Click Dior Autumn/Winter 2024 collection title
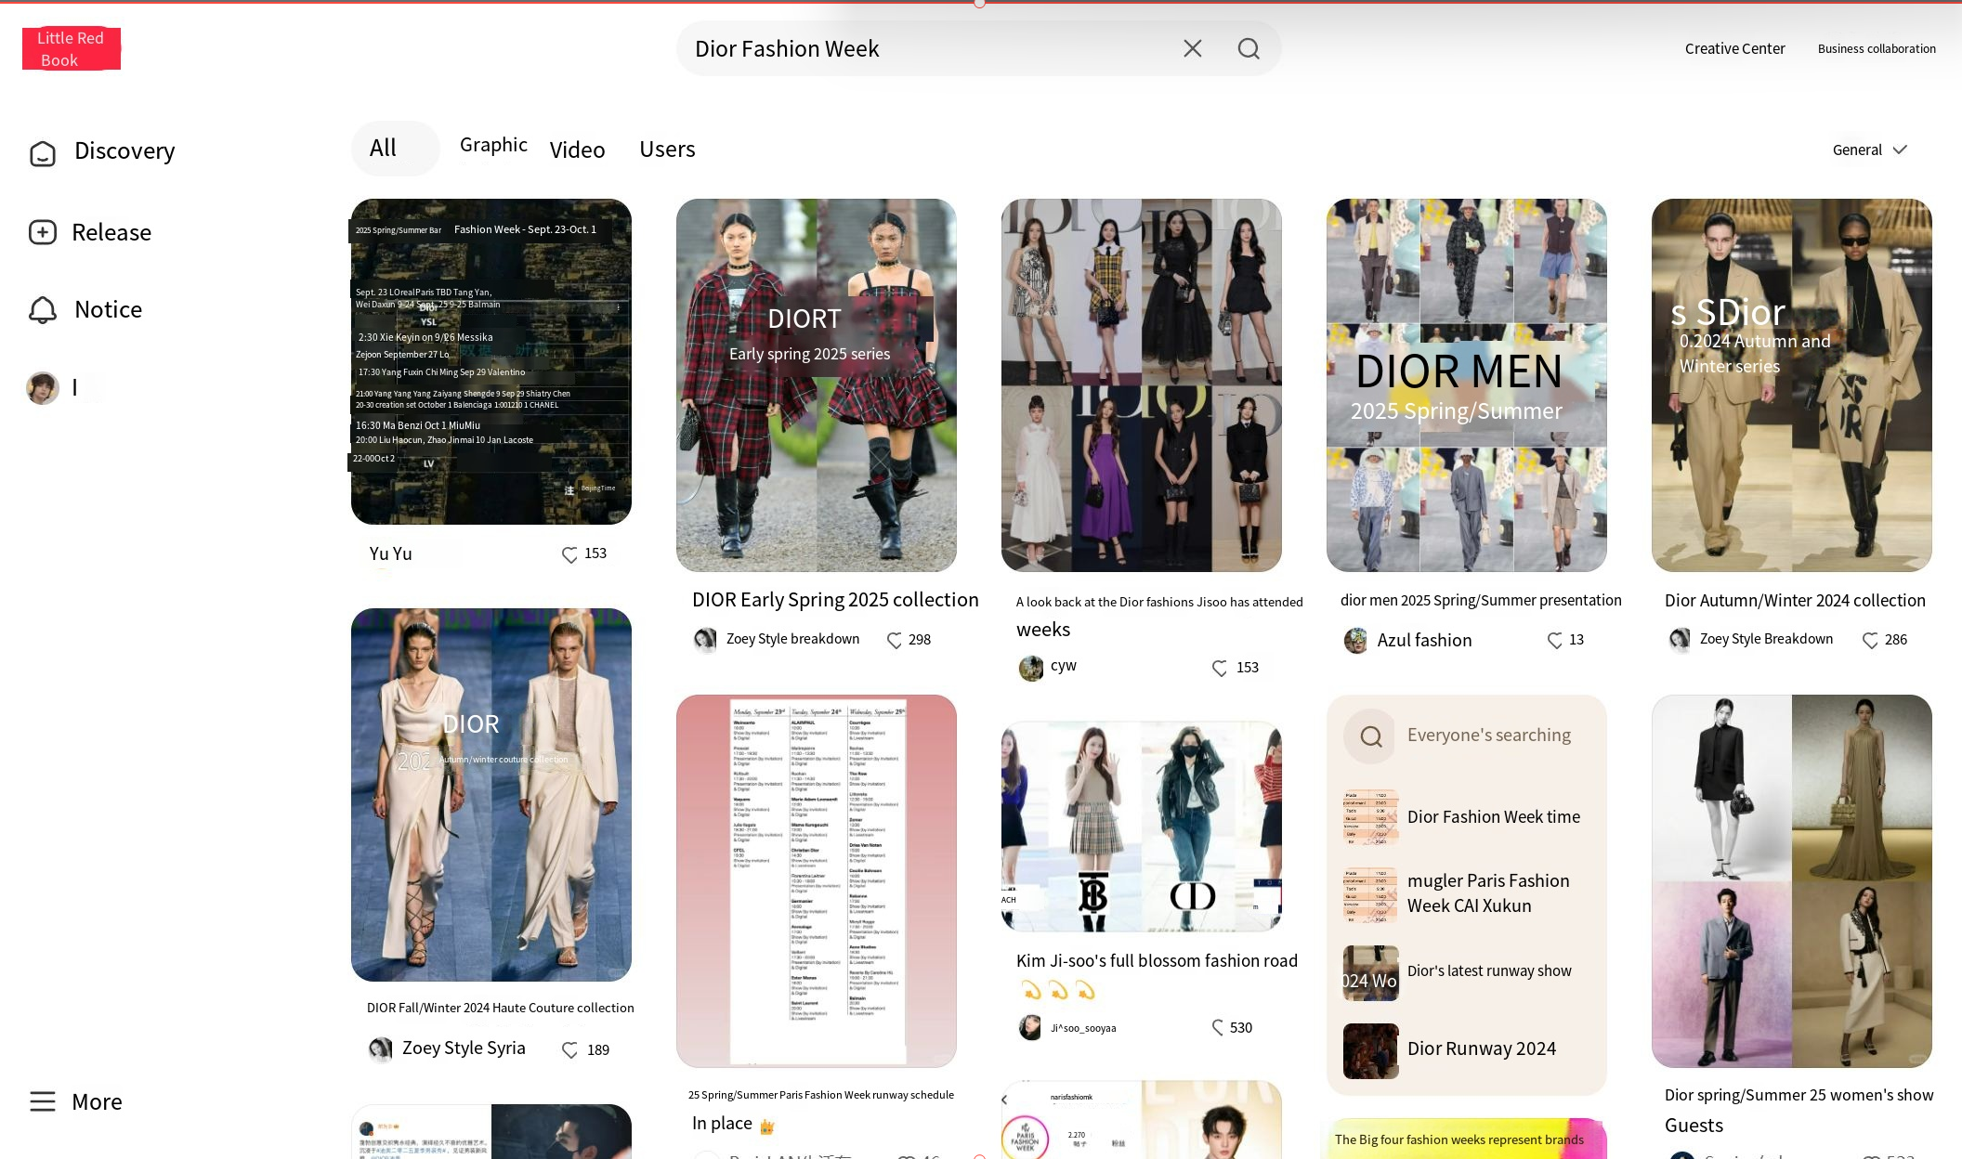This screenshot has width=1962, height=1159. coord(1795,601)
